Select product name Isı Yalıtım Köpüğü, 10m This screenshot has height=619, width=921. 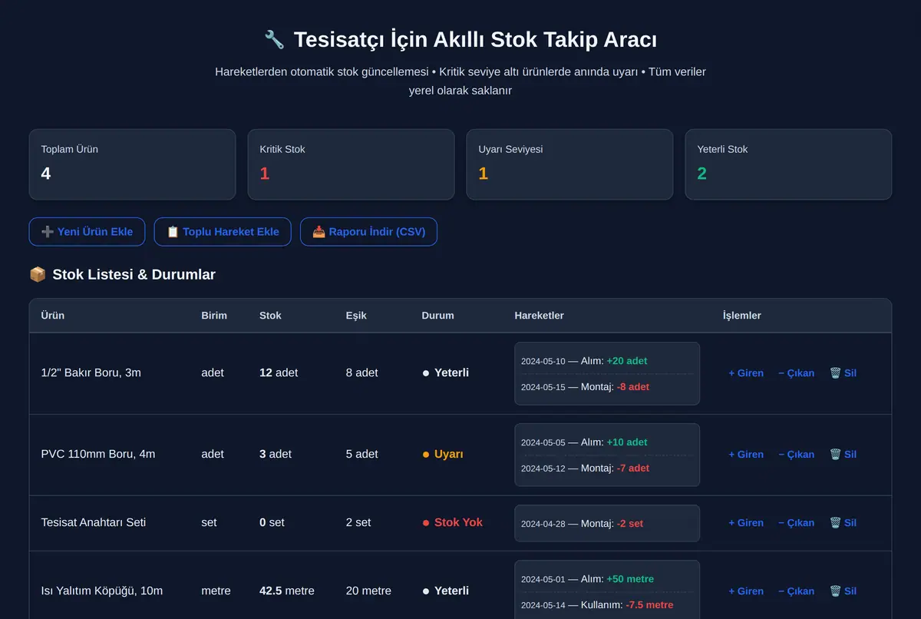click(x=101, y=591)
